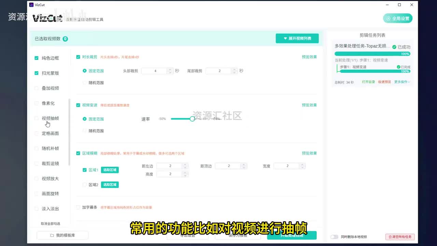This screenshot has height=246, width=437.
Task: Open 全局设置 global settings
Action: (398, 18)
